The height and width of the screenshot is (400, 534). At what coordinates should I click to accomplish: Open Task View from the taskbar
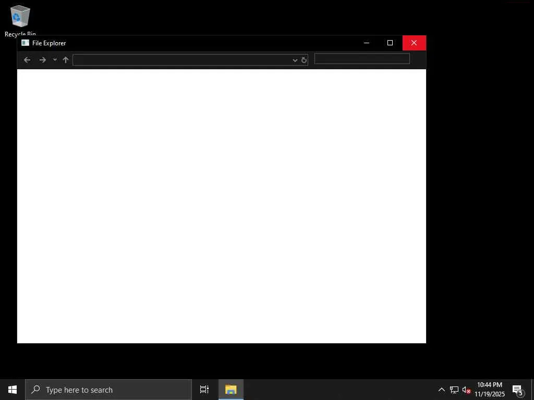204,390
